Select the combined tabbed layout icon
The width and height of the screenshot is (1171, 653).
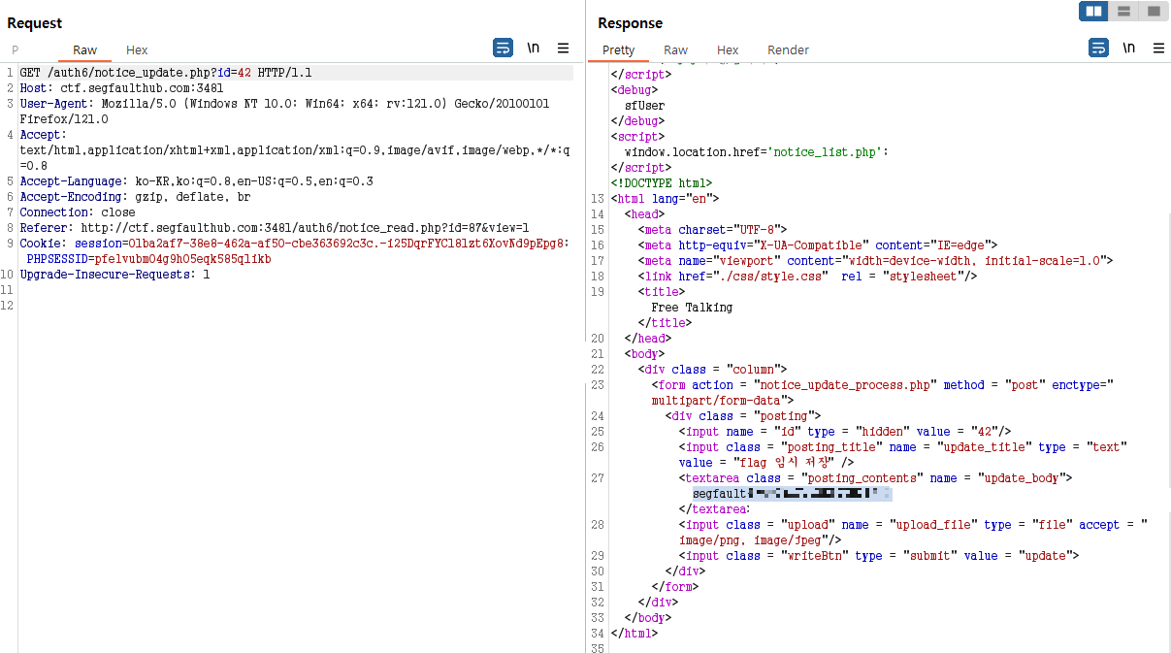(x=1153, y=12)
